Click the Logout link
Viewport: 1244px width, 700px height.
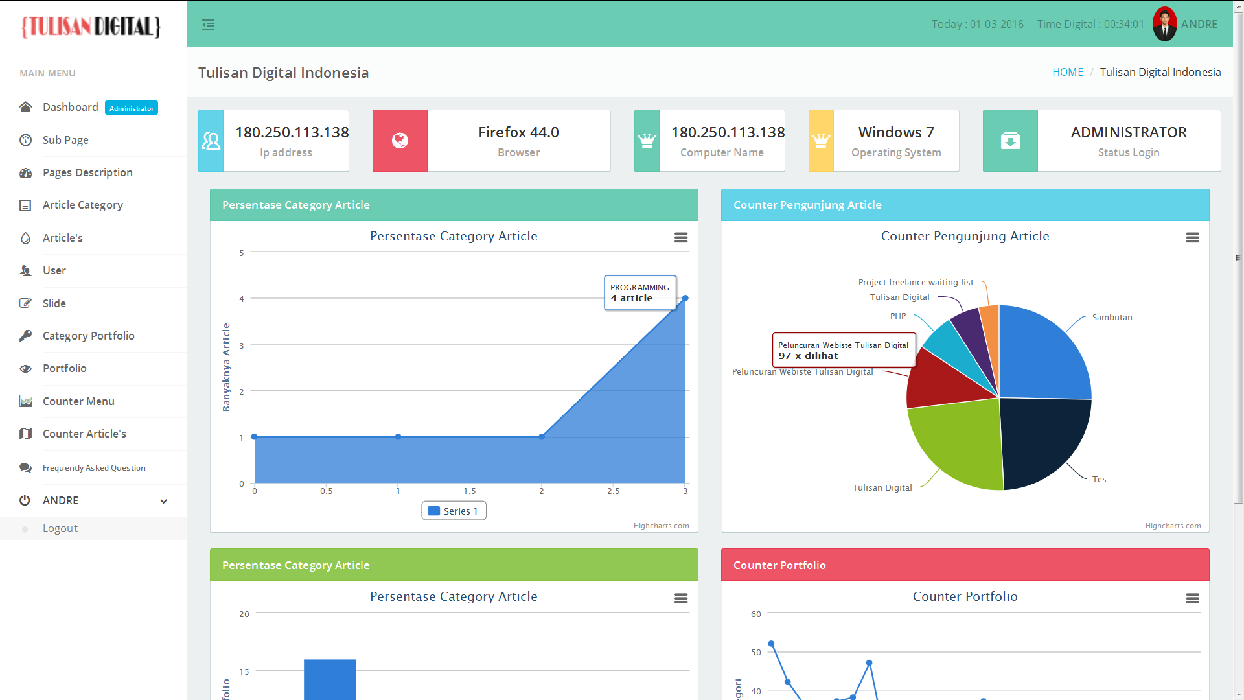tap(60, 528)
